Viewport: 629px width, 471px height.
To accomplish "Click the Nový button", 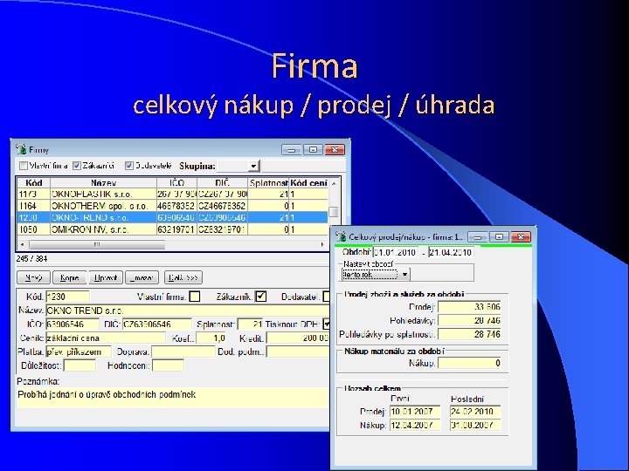I will tap(33, 277).
